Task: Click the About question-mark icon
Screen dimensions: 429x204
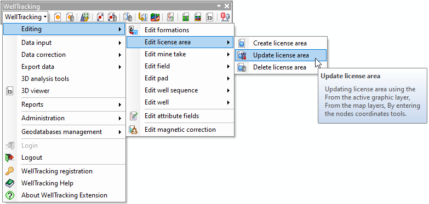Action: [x=9, y=195]
